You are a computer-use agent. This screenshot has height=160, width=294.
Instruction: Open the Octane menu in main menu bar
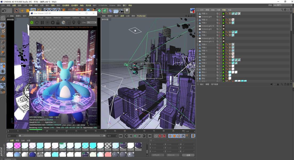click(x=112, y=5)
